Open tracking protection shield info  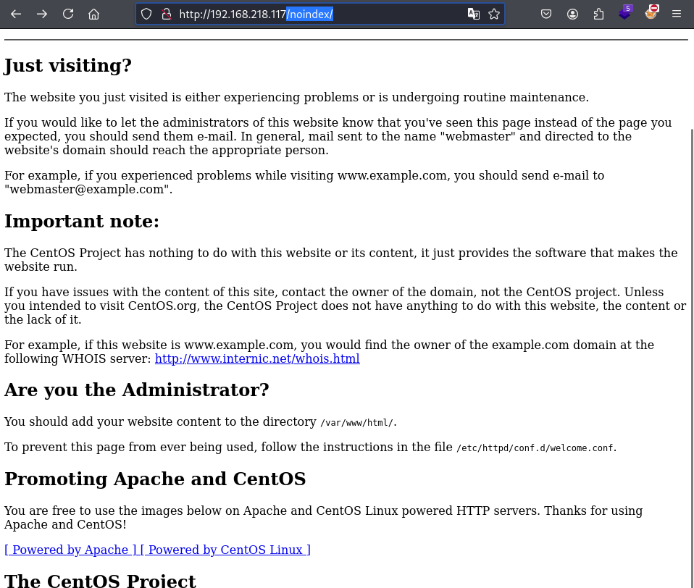click(x=146, y=14)
